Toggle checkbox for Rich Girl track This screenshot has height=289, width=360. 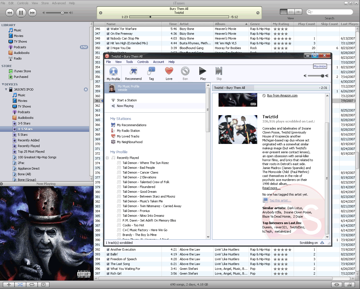[x=108, y=273]
